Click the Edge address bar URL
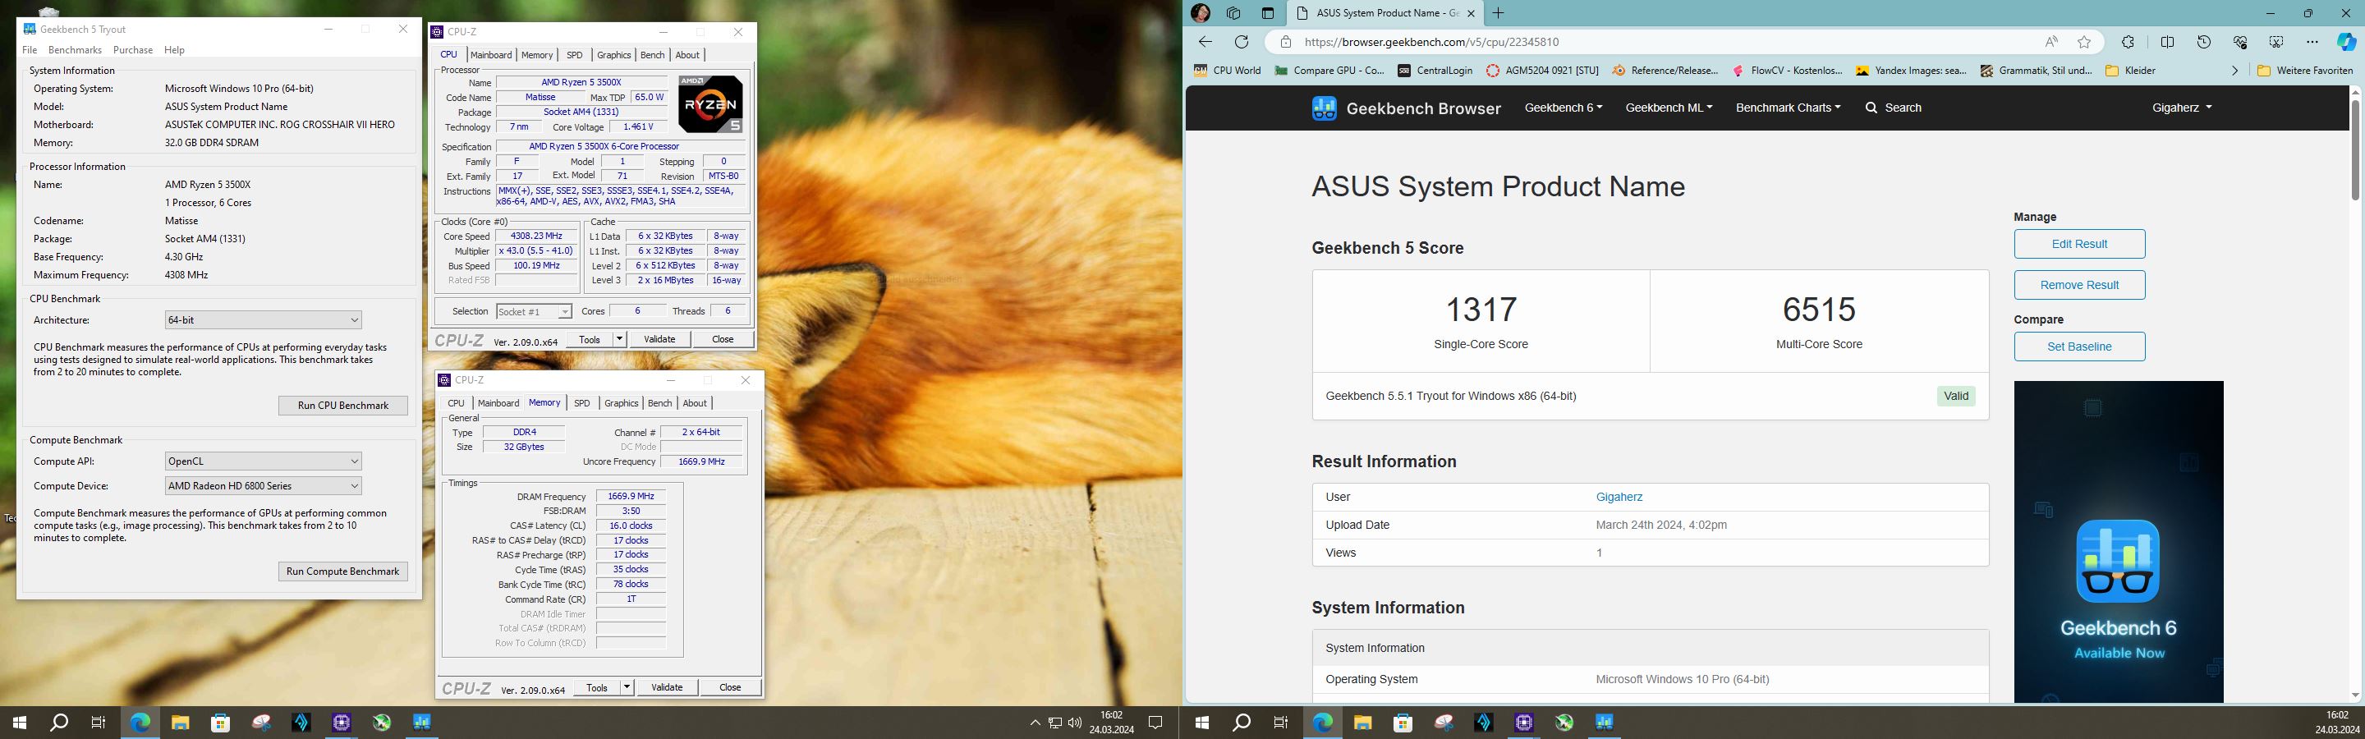The height and width of the screenshot is (739, 2365). 1431,41
